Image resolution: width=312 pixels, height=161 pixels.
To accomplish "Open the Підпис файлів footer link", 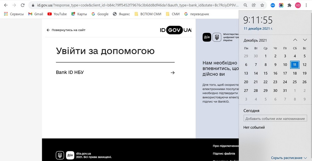I will (x=224, y=153).
